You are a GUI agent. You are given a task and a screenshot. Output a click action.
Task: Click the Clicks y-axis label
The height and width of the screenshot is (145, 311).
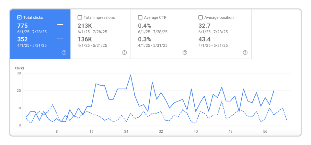pos(20,68)
